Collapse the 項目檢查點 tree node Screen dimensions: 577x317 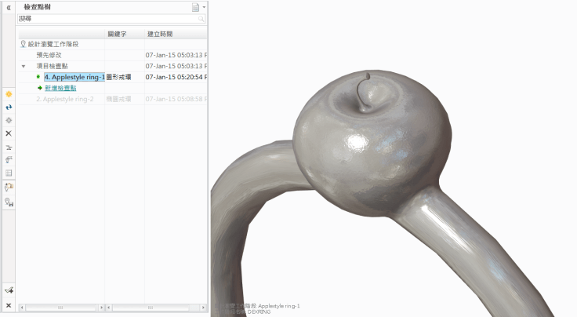pos(24,67)
